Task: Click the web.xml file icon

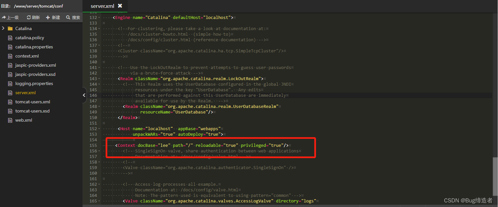Action: click(10, 120)
